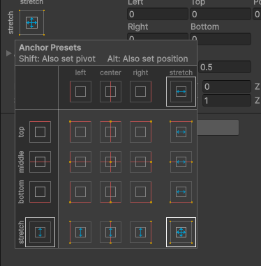Choose top-center anchor preset
The height and width of the screenshot is (266, 261).
coord(110,132)
